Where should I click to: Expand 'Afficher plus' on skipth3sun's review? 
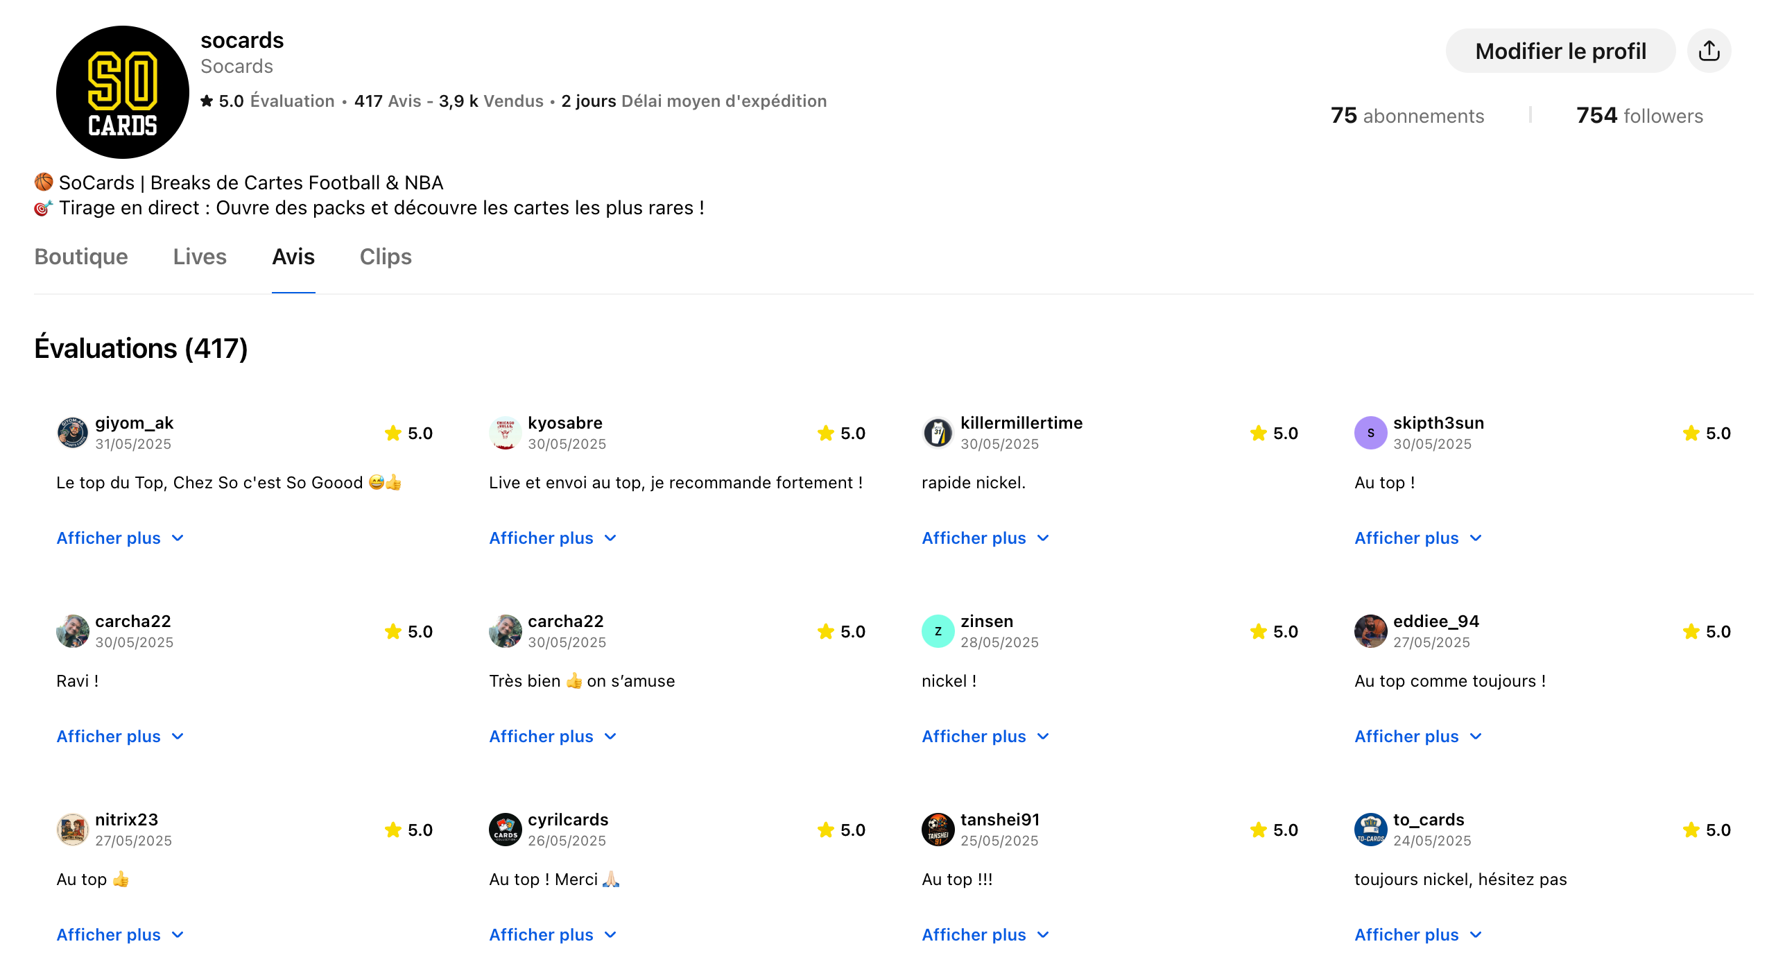tap(1419, 538)
